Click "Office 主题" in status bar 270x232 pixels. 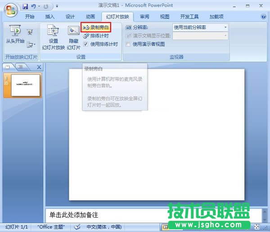pos(51,227)
